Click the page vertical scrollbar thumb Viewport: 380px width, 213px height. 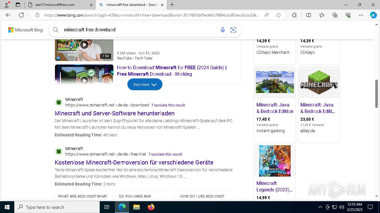pos(376,93)
